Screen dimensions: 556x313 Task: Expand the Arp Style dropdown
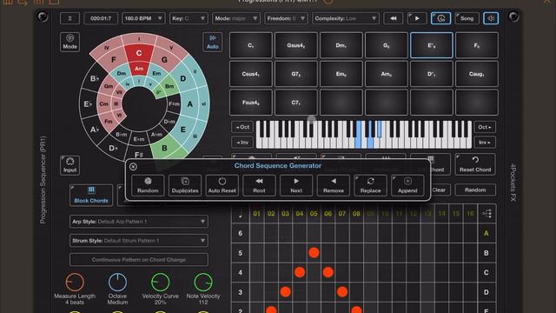(x=139, y=222)
